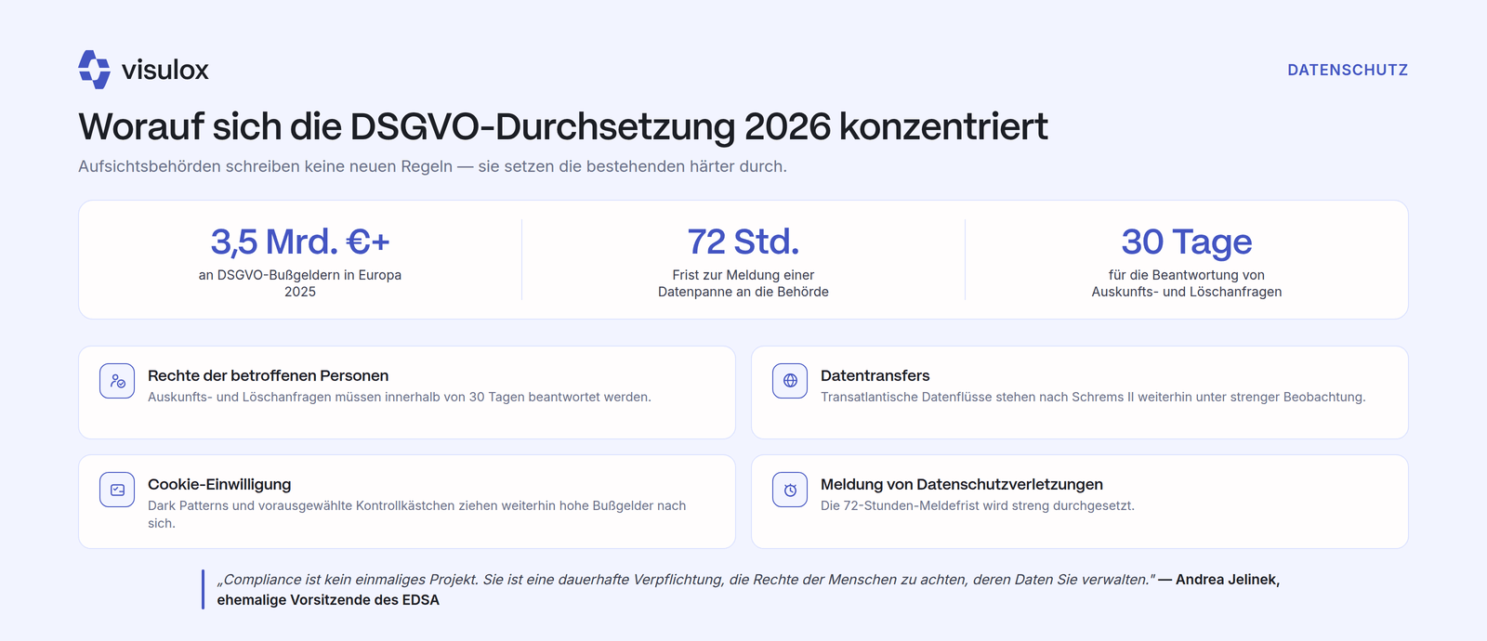The height and width of the screenshot is (641, 1487).
Task: Click the visulox brand name text
Action: [x=164, y=70]
